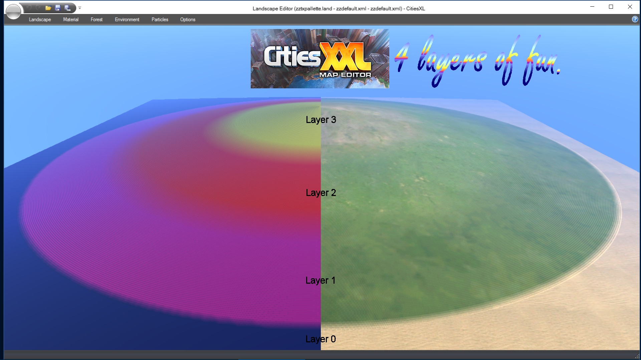Screen dimensions: 641x360
Task: Minimize the Landscape Editor window
Action: point(592,7)
